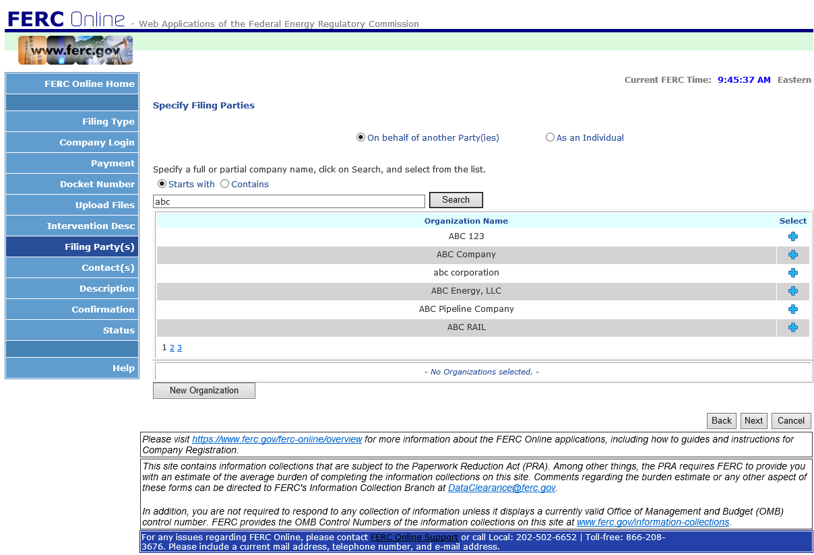
Task: Click the Next button
Action: [753, 421]
